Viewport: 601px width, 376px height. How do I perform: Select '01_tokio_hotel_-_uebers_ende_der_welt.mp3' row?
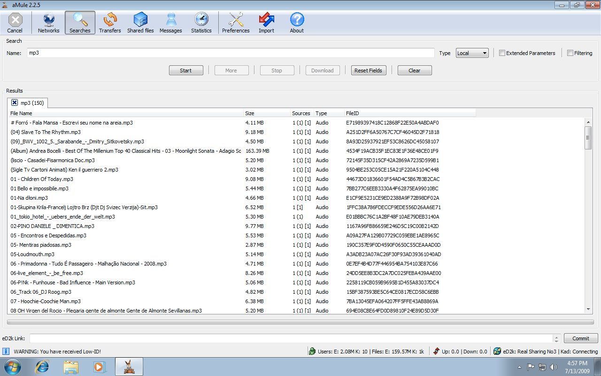coord(62,217)
